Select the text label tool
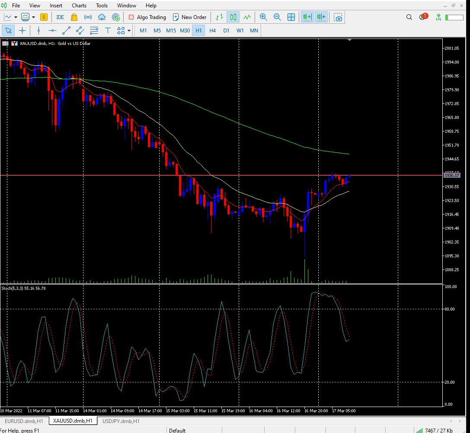This screenshot has width=470, height=433. coord(108,30)
